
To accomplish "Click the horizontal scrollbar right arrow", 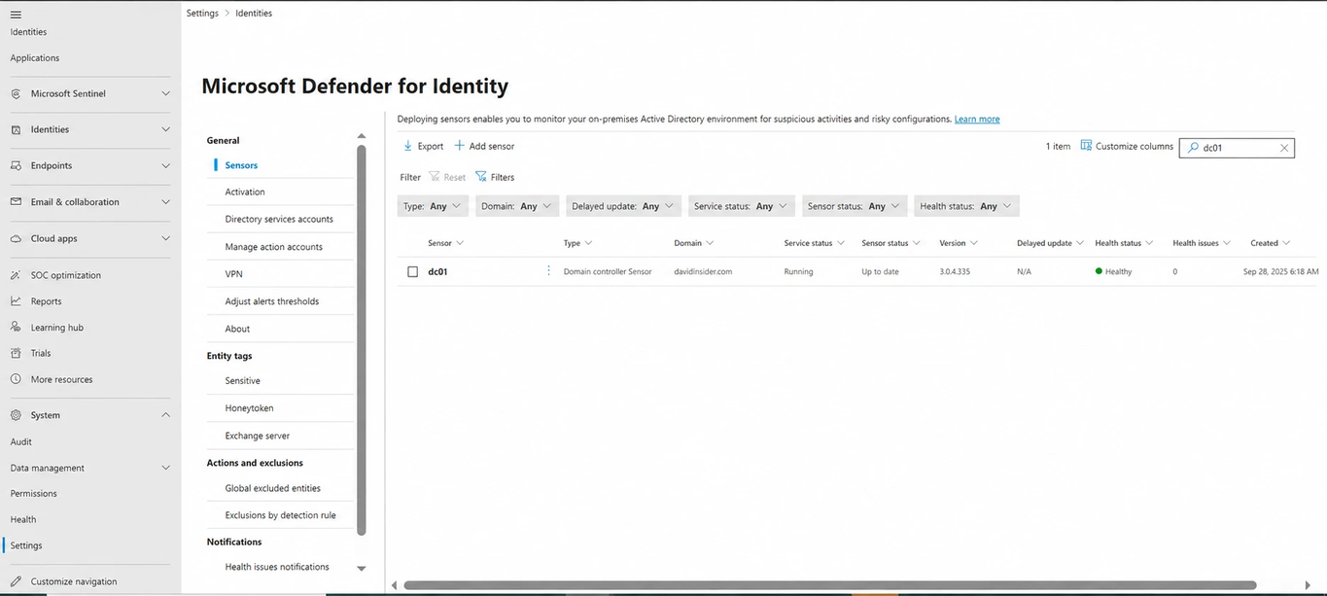I will (x=1310, y=585).
